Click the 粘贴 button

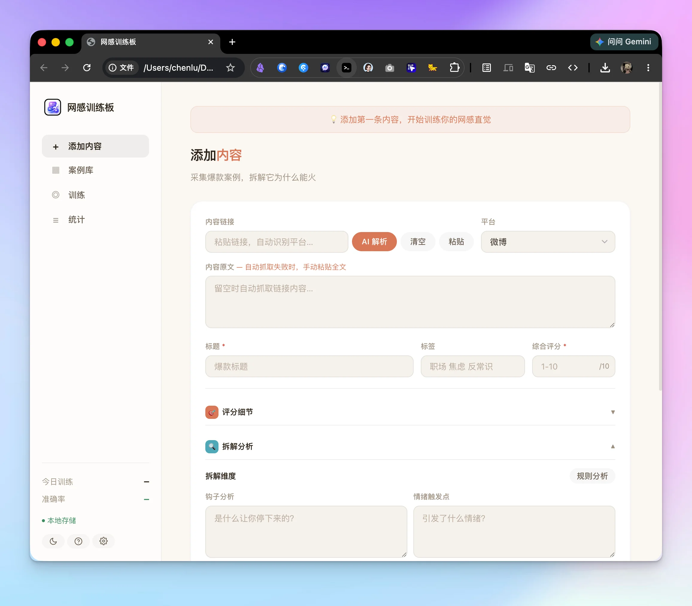[x=456, y=242]
